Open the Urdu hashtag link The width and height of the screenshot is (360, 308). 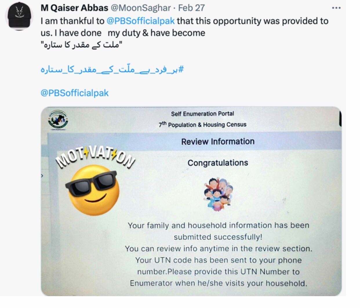pos(112,69)
